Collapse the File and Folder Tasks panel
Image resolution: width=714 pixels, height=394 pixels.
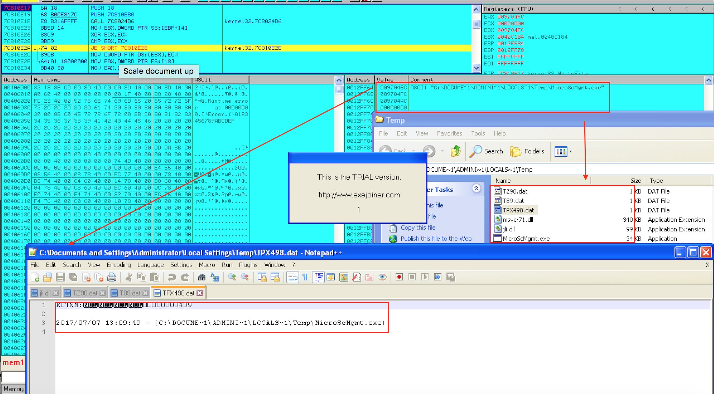tap(476, 189)
